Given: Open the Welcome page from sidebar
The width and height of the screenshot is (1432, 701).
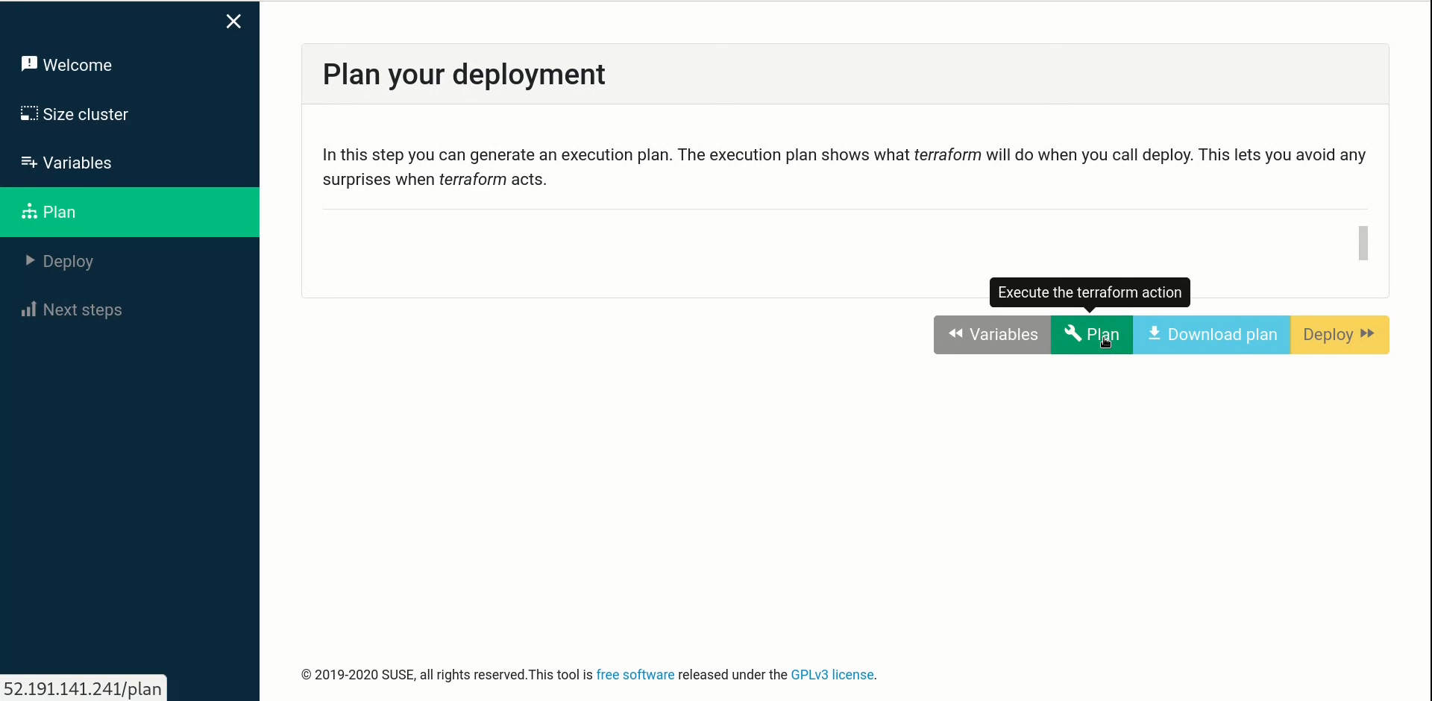Looking at the screenshot, I should [78, 66].
